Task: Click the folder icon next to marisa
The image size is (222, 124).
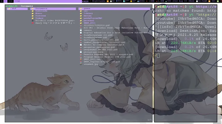Action: (81, 16)
